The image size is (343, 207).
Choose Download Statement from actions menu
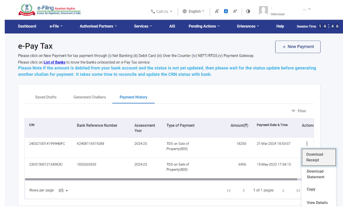click(x=319, y=174)
